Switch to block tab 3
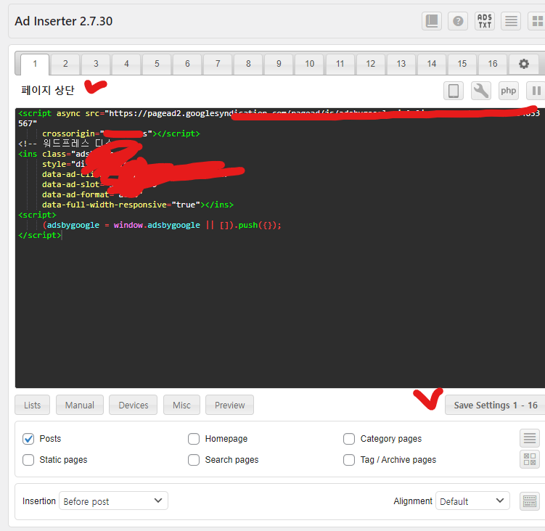 [96, 64]
